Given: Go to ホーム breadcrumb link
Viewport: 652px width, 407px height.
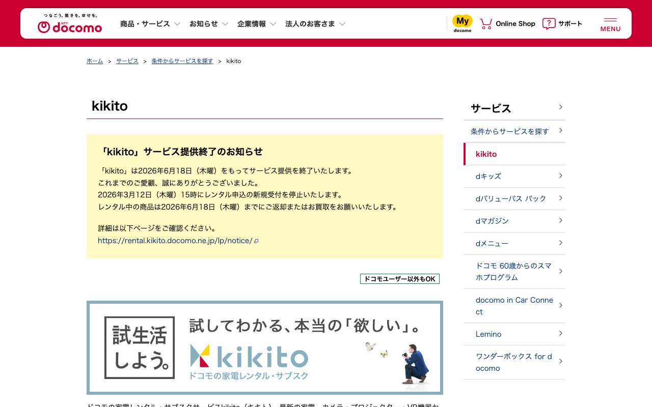Looking at the screenshot, I should pyautogui.click(x=95, y=61).
